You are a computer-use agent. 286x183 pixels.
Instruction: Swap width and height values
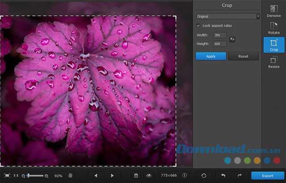[232, 39]
